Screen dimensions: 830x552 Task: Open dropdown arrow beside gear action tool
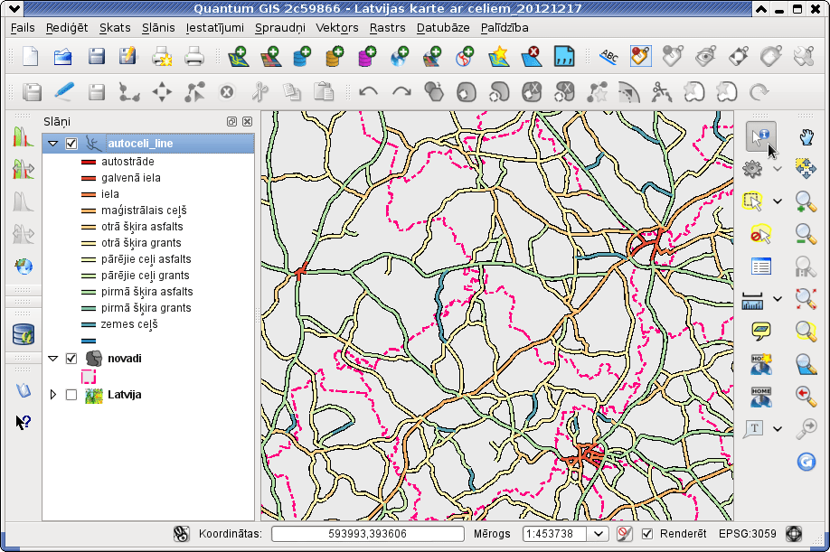click(777, 169)
